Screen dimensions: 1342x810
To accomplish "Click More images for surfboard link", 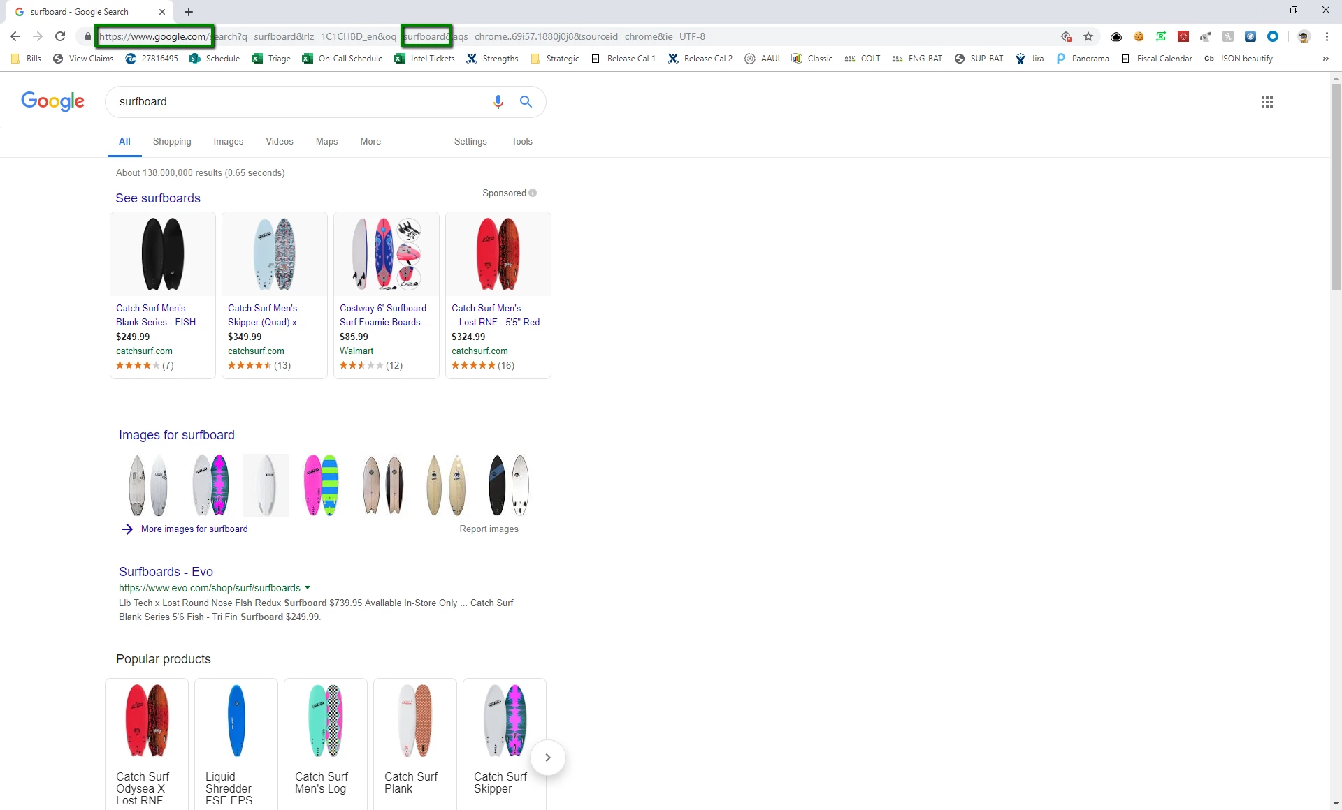I will [194, 529].
